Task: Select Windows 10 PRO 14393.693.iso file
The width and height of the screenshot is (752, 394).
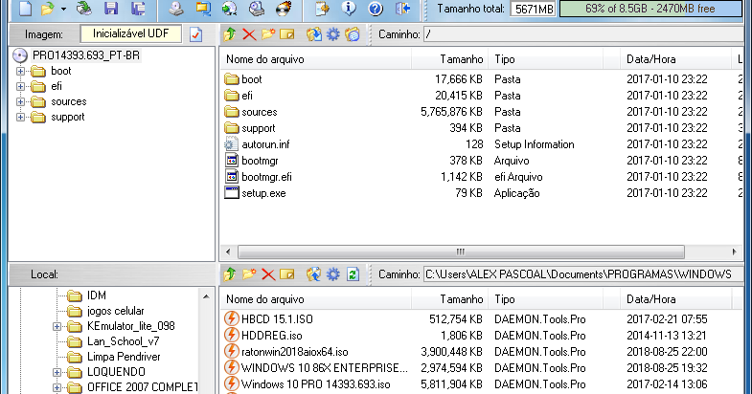Action: point(315,384)
